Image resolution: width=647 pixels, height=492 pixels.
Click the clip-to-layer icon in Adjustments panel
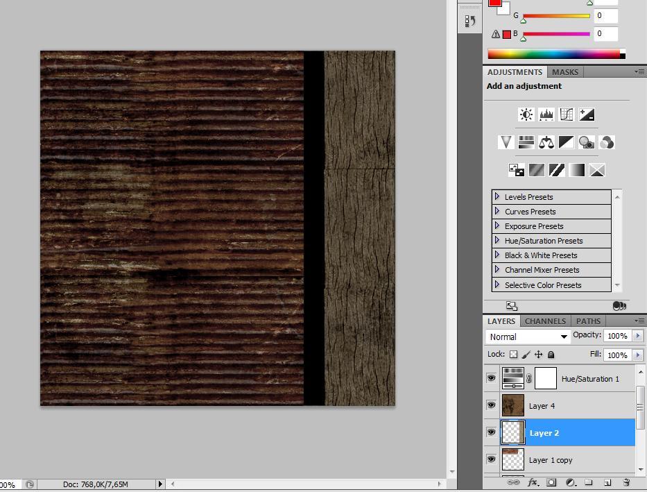(619, 306)
